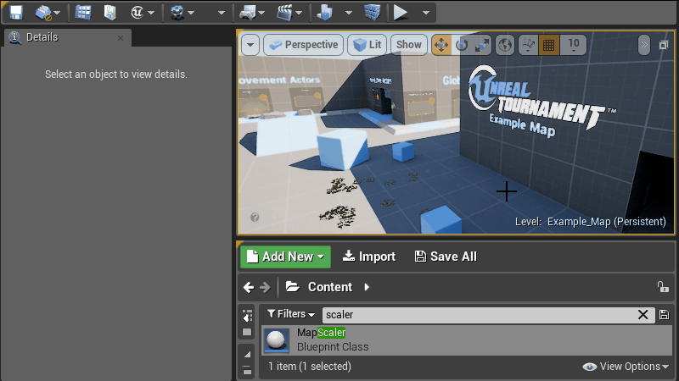This screenshot has height=381, width=679.
Task: Open the Settings gear icon in toolbar
Action: click(x=177, y=13)
